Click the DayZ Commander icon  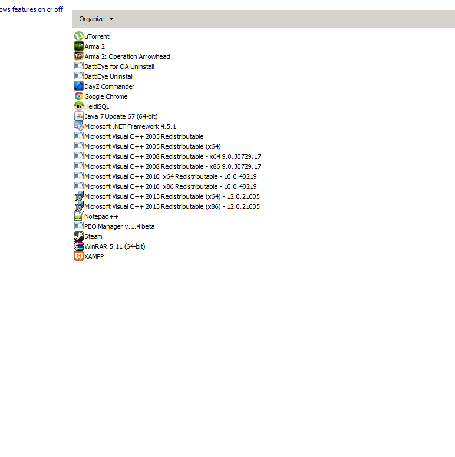coord(79,86)
